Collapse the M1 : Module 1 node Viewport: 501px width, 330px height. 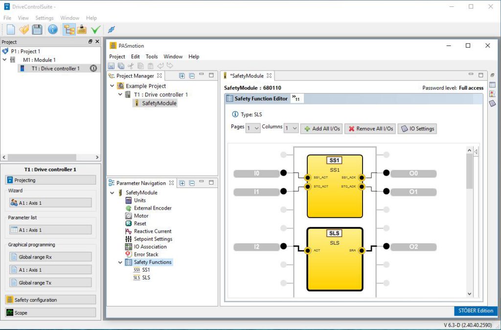pyautogui.click(x=5, y=60)
